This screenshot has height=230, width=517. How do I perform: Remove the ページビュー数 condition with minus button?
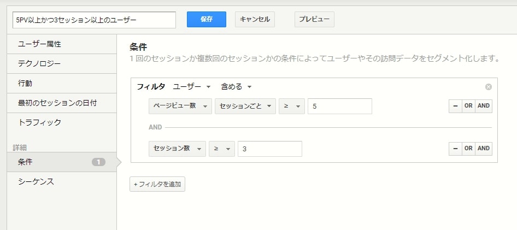pos(455,106)
